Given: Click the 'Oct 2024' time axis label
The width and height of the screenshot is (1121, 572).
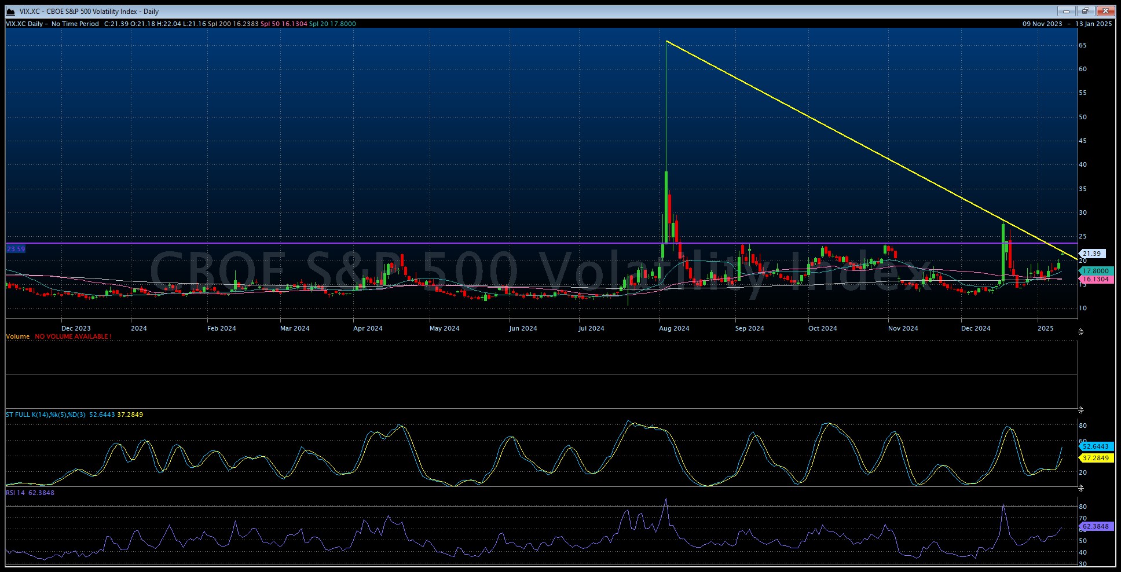Looking at the screenshot, I should point(823,328).
